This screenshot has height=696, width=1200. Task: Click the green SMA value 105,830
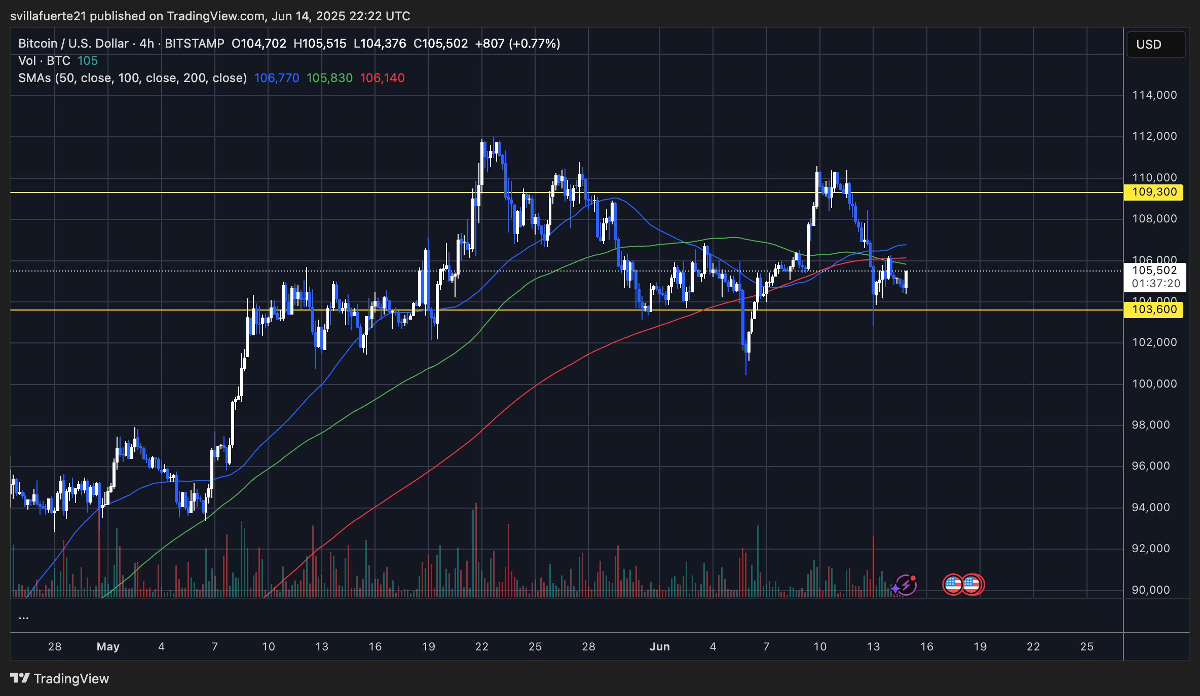(329, 78)
